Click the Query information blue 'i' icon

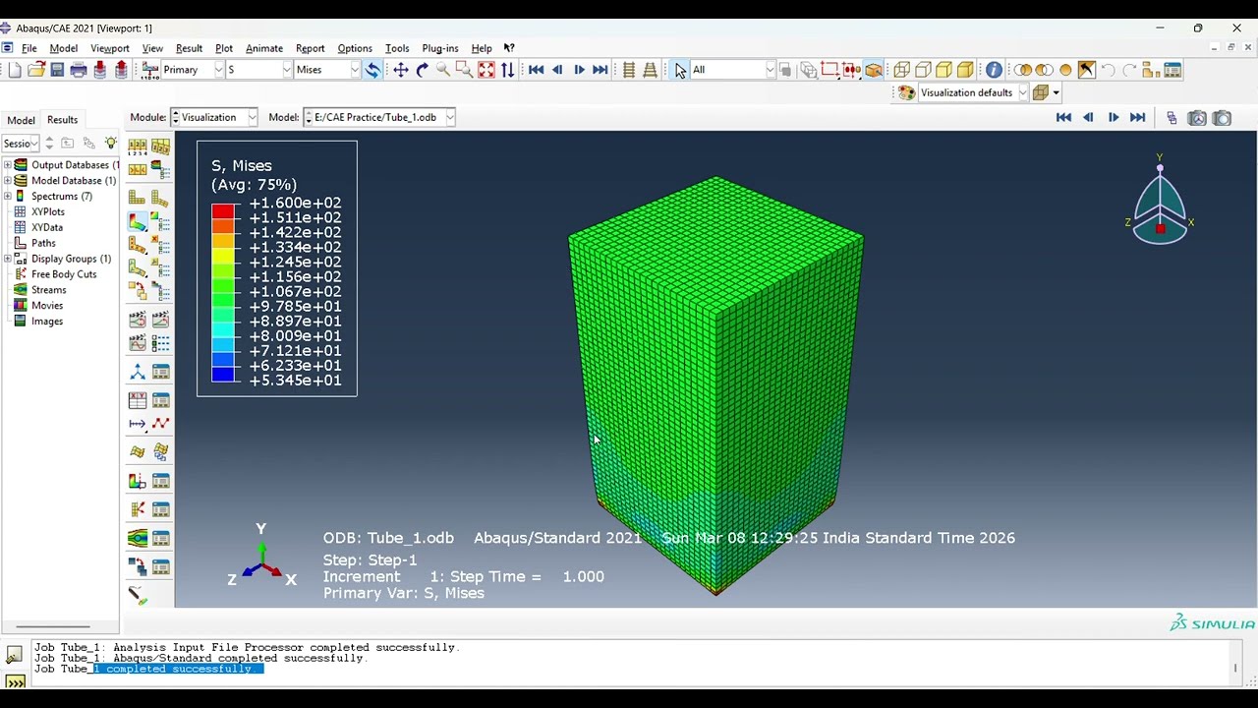[994, 70]
